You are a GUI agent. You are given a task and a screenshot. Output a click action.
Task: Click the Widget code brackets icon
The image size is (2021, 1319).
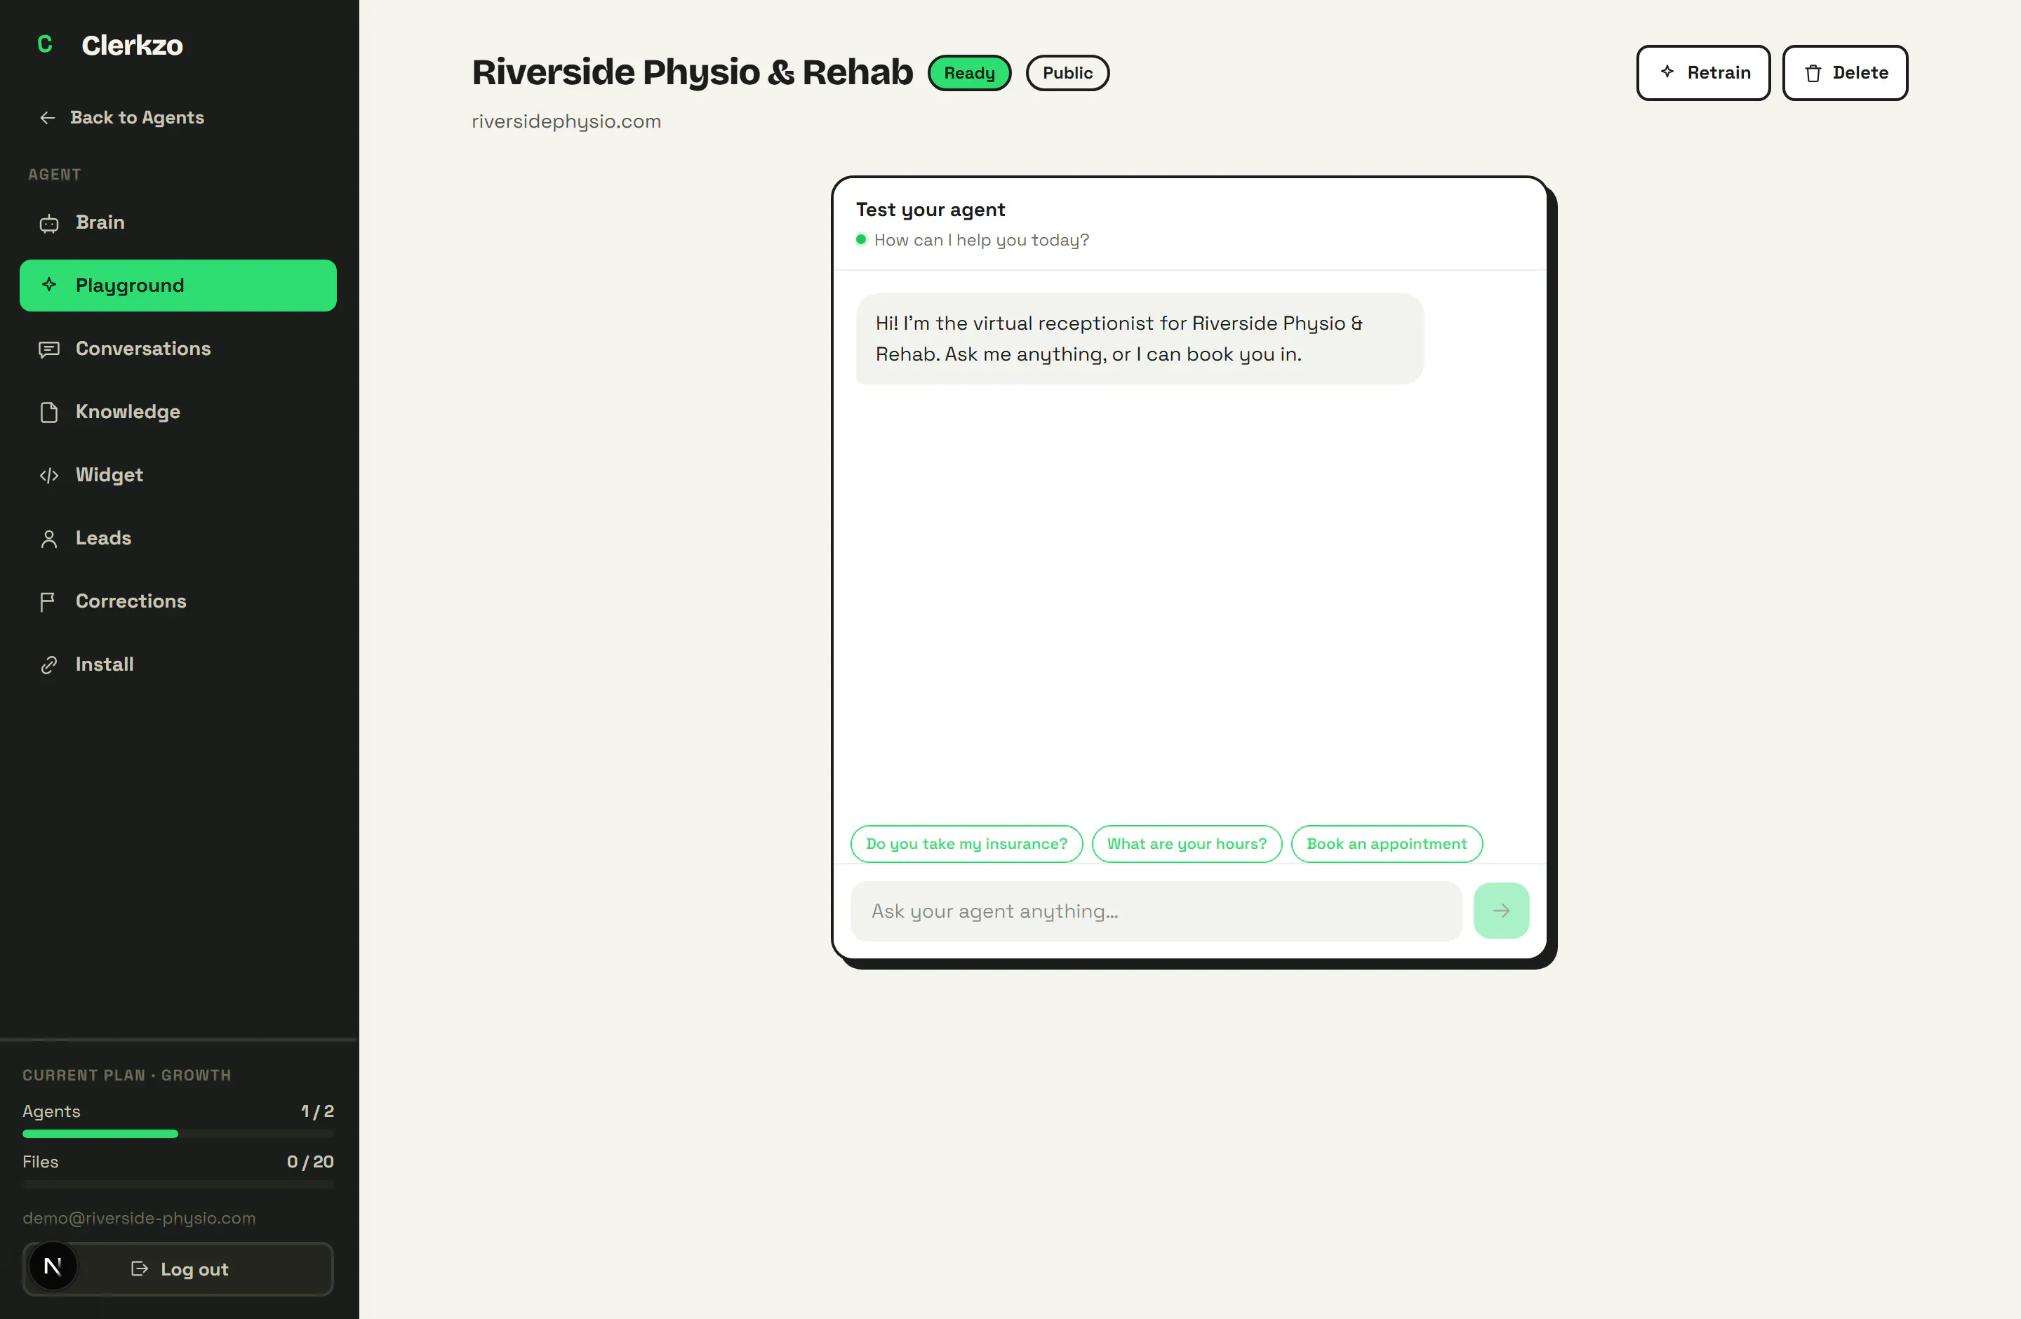pyautogui.click(x=49, y=475)
